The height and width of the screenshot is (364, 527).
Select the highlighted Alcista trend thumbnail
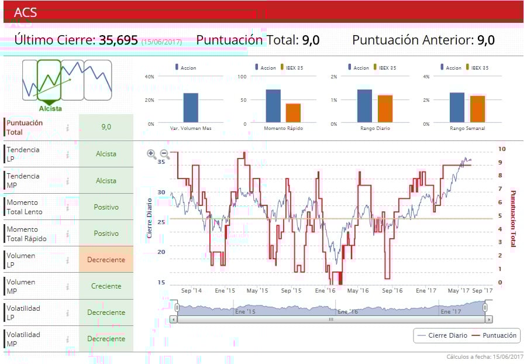pos(49,80)
